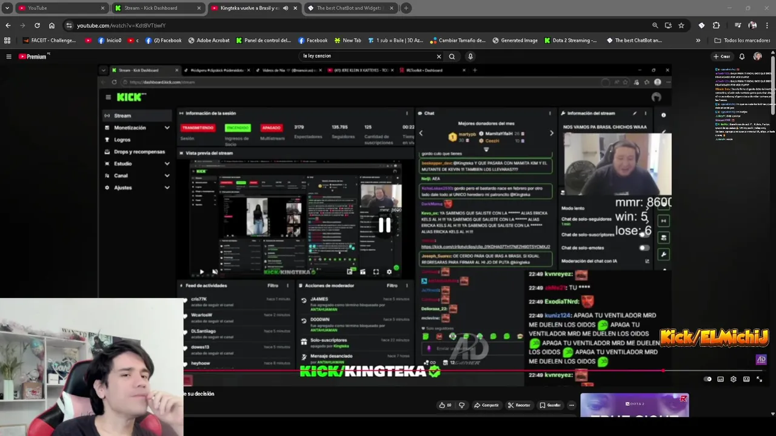Click the Crear button
Image resolution: width=776 pixels, height=436 pixels.
(x=721, y=56)
